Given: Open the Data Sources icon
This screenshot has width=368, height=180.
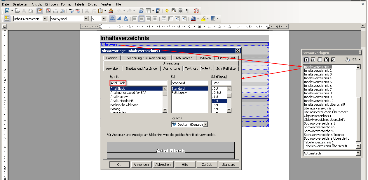Looking at the screenshot, I should pos(180,11).
